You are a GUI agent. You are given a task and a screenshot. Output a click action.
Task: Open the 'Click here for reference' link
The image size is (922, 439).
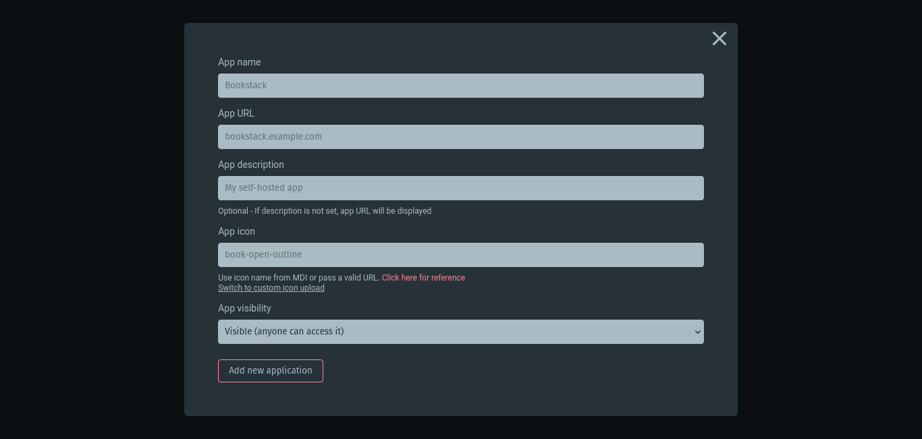click(x=423, y=278)
